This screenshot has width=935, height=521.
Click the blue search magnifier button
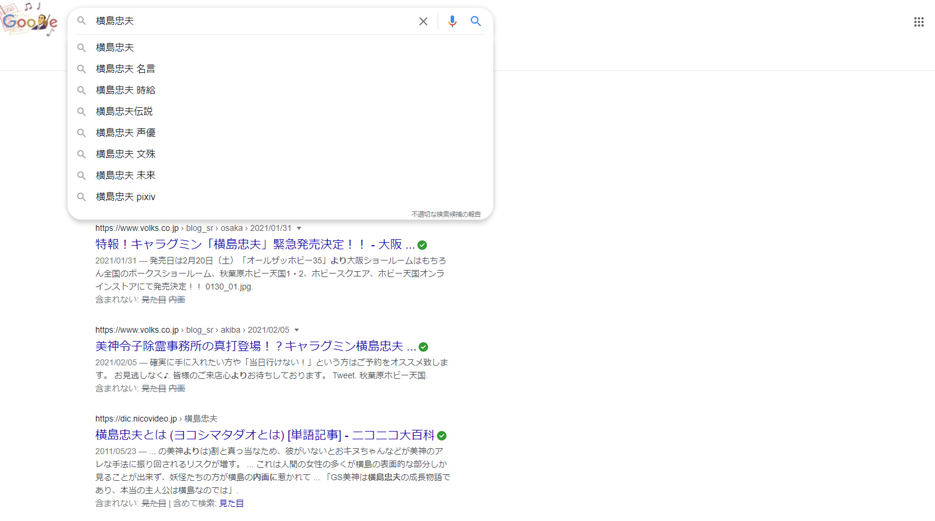pos(475,21)
